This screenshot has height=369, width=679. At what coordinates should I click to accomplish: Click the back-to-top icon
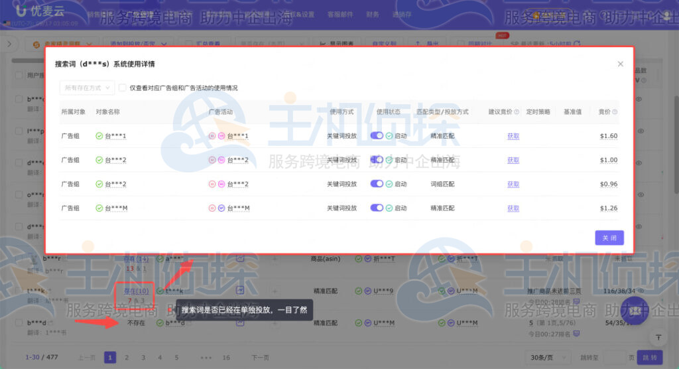coord(658,337)
